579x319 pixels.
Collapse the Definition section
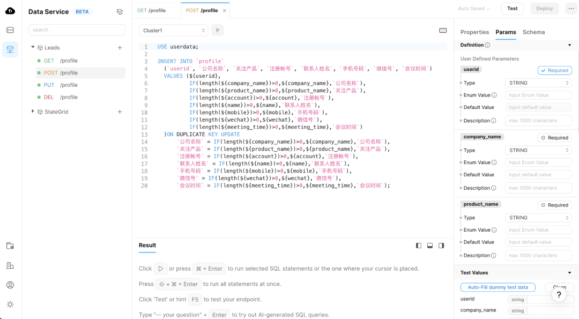click(x=569, y=45)
